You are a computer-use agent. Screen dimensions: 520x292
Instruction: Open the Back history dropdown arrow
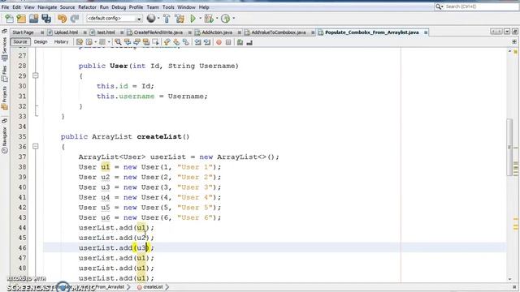click(x=95, y=42)
